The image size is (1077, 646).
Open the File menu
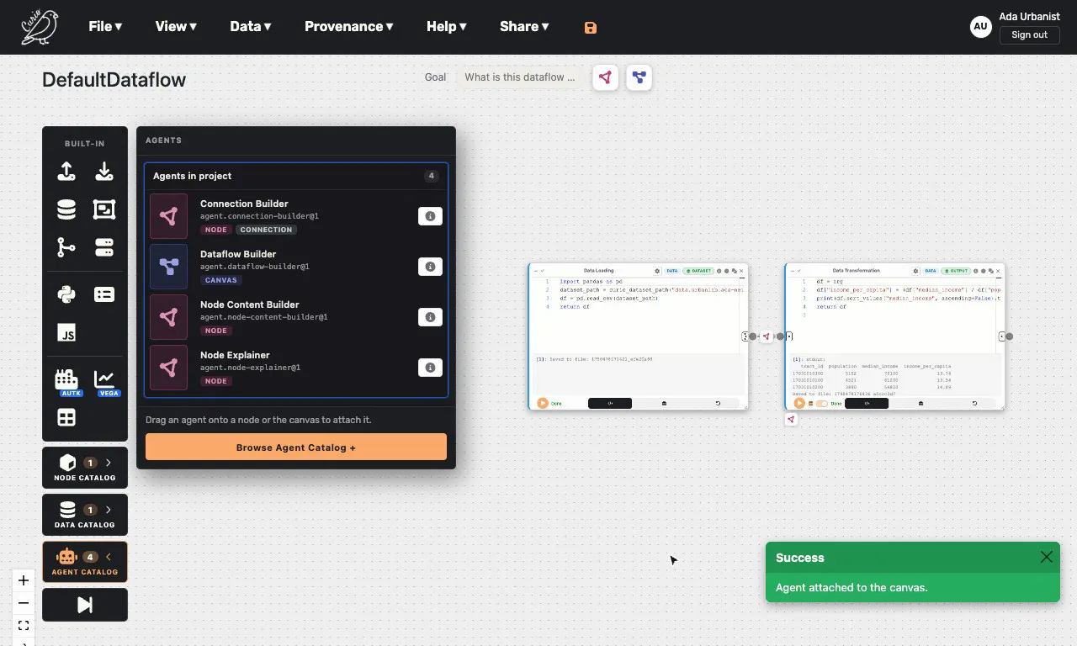pyautogui.click(x=105, y=26)
